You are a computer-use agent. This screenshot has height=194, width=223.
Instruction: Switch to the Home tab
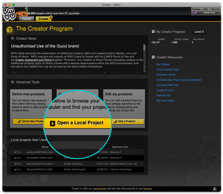click(26, 19)
